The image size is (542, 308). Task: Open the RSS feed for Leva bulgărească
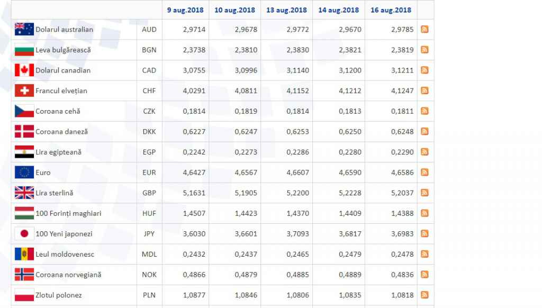(424, 50)
